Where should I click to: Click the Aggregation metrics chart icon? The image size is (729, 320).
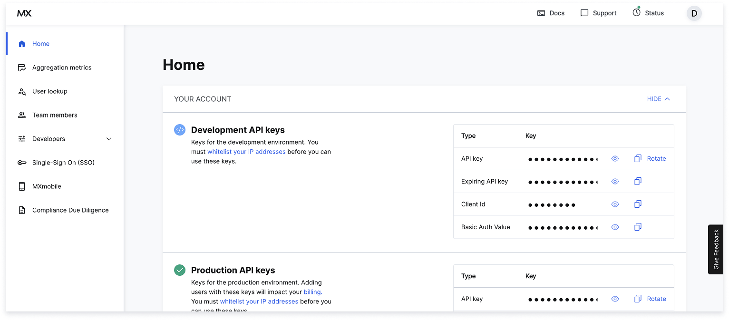[x=22, y=68]
